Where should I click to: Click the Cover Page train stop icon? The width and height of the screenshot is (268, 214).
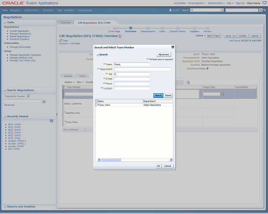click(114, 28)
